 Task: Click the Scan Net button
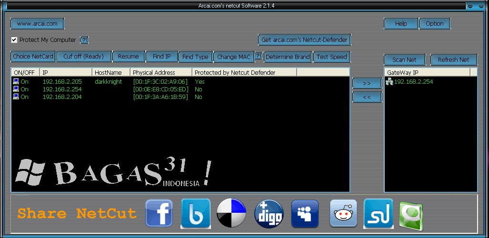tap(405, 59)
